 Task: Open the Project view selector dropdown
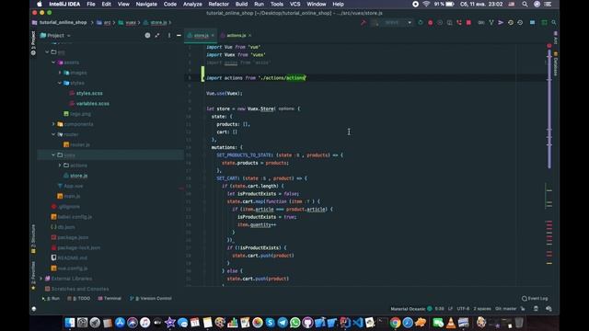coord(55,35)
